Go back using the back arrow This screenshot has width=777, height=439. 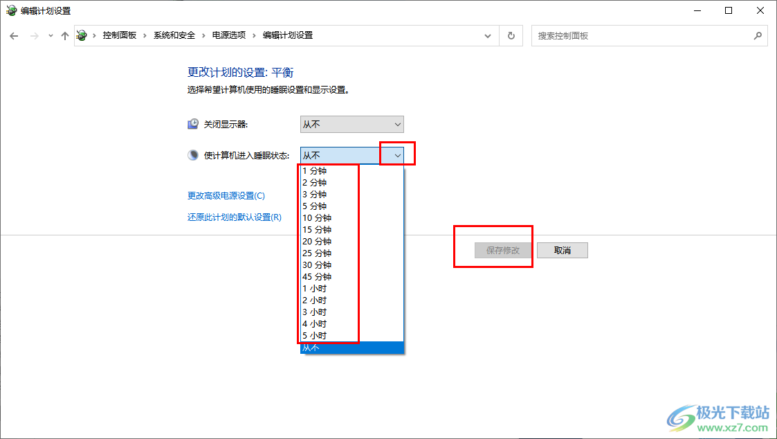(14, 36)
